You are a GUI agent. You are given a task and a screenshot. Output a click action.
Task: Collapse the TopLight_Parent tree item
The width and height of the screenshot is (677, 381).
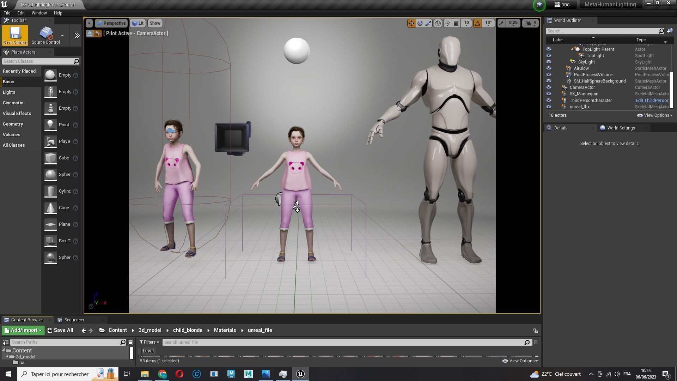[x=572, y=49]
